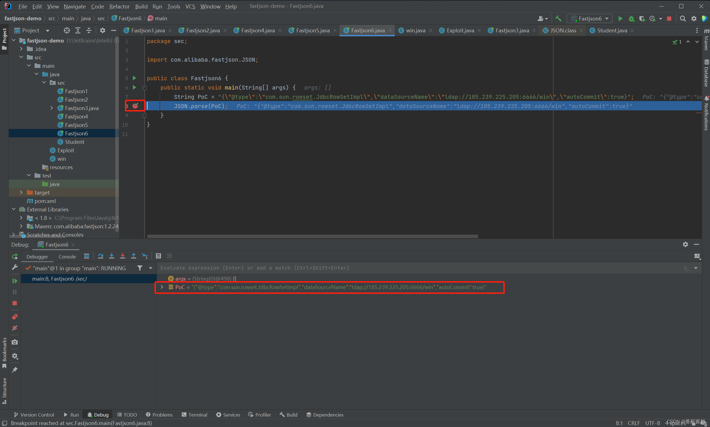Open IDE settings gear in top toolbar
This screenshot has height=427, width=710.
click(x=694, y=19)
